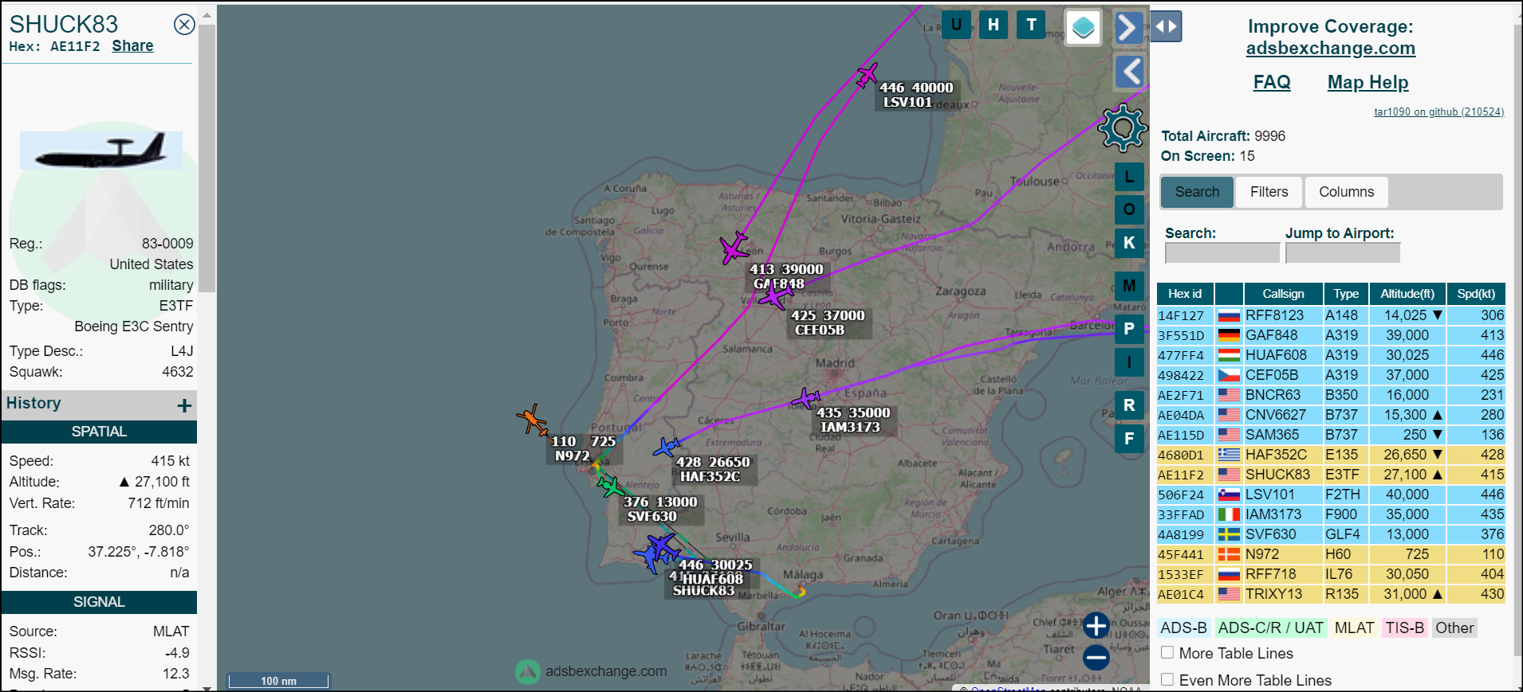The height and width of the screenshot is (692, 1523).
Task: Click the country flag column header
Action: point(1229,294)
